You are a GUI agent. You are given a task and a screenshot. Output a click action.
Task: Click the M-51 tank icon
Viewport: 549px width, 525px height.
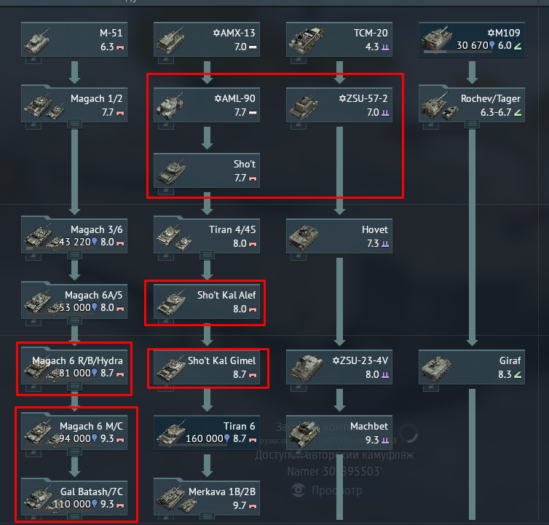36,41
